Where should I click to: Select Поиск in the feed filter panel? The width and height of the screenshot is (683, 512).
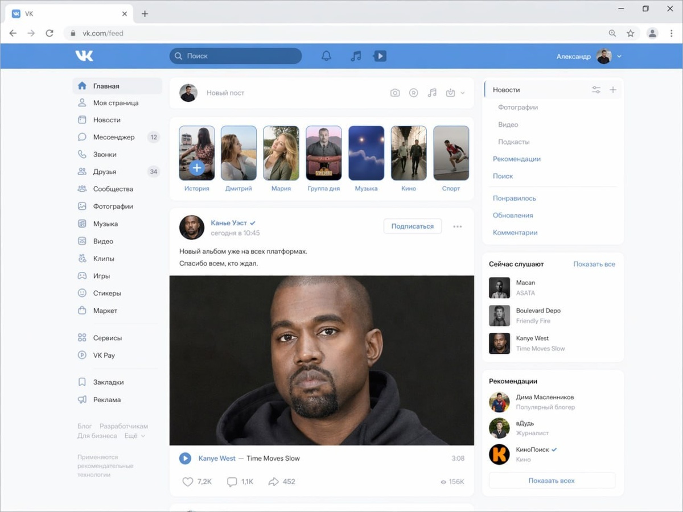tap(503, 176)
